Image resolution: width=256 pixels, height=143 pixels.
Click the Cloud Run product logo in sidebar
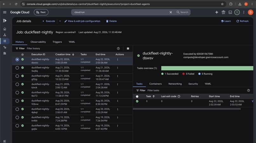point(5,21)
